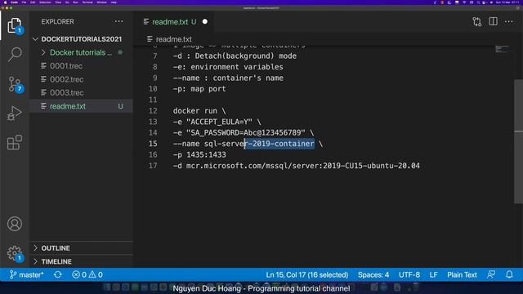Expand the TIMELINE section

tap(82, 261)
